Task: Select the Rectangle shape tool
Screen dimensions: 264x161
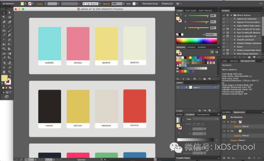Action: coord(4,31)
